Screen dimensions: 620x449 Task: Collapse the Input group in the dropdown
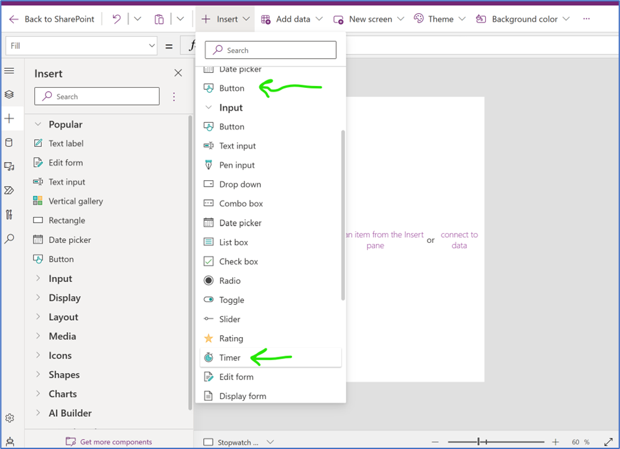[208, 108]
